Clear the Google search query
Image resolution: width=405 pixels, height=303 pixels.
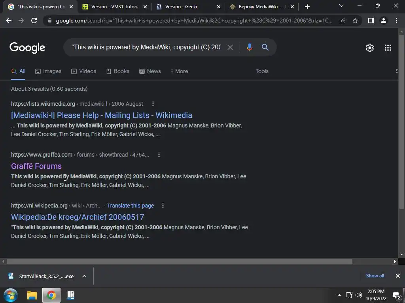pos(230,47)
